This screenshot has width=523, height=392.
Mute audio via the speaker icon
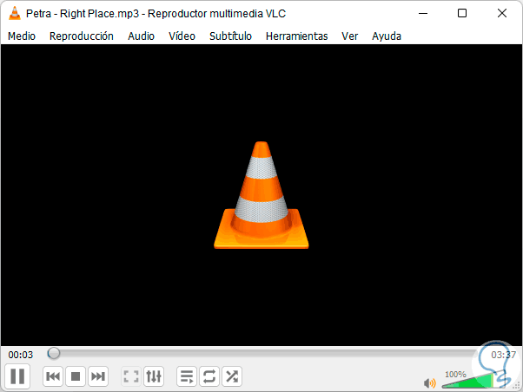point(429,383)
